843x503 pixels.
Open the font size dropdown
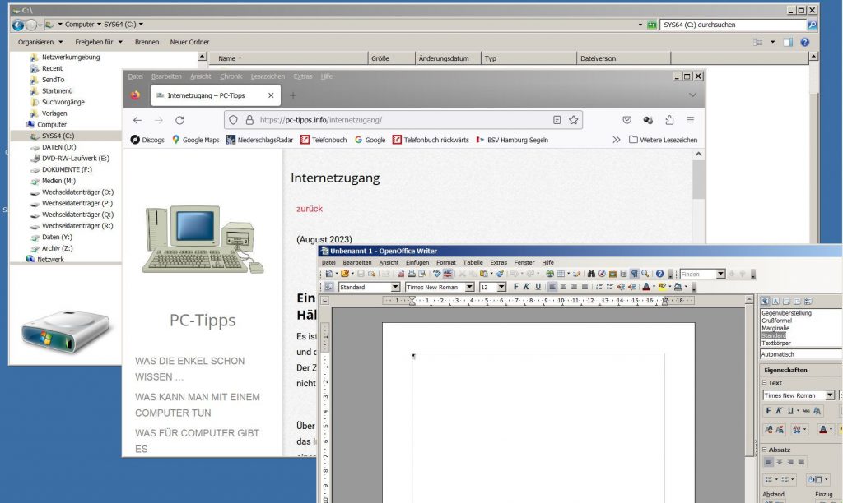click(x=501, y=287)
